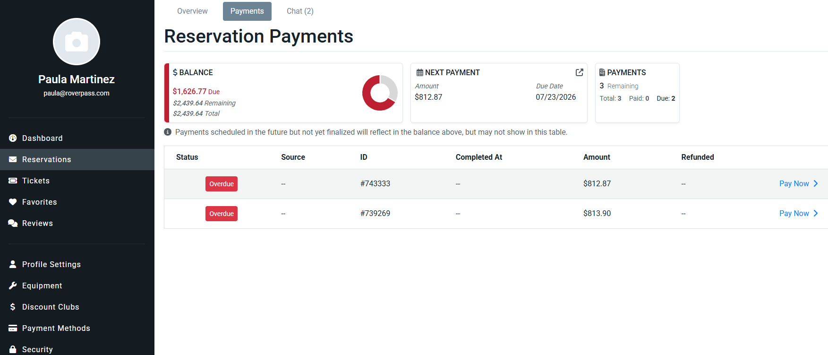Open Profile Settings in sidebar
The height and width of the screenshot is (355, 828).
coord(51,264)
